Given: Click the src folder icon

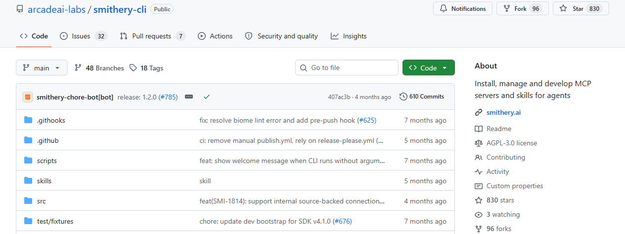Looking at the screenshot, I should point(28,201).
